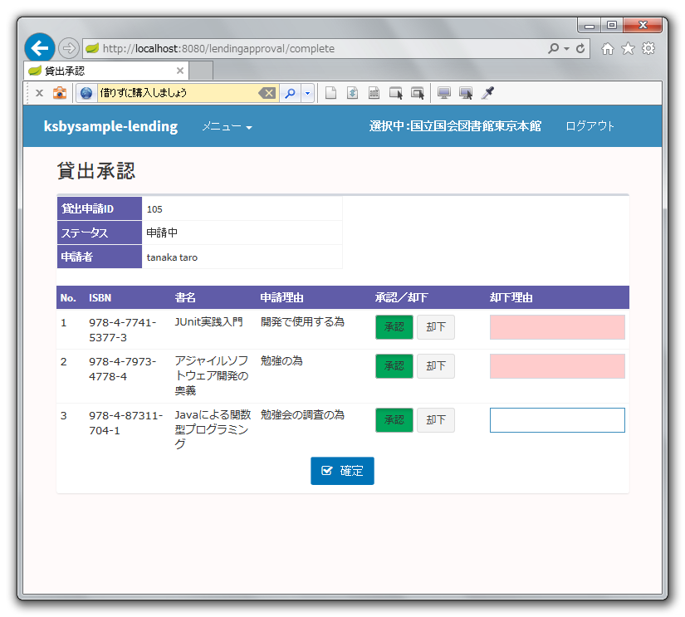Click the screen capture icon with white window and cursor

(x=396, y=93)
